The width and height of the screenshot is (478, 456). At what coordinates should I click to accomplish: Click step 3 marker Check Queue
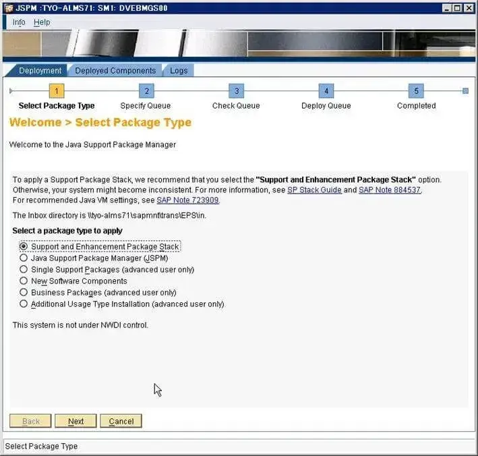tap(236, 91)
